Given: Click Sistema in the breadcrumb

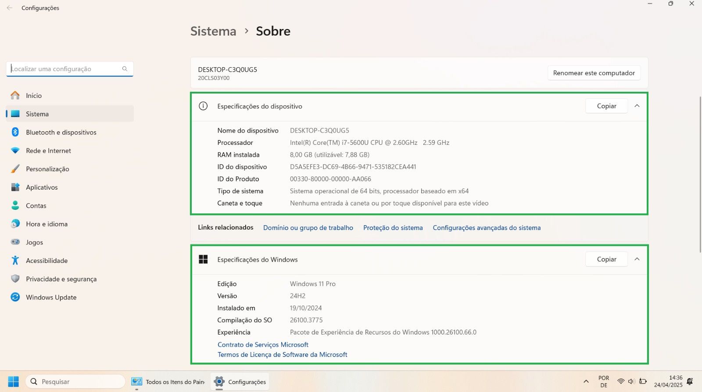Looking at the screenshot, I should [x=213, y=31].
